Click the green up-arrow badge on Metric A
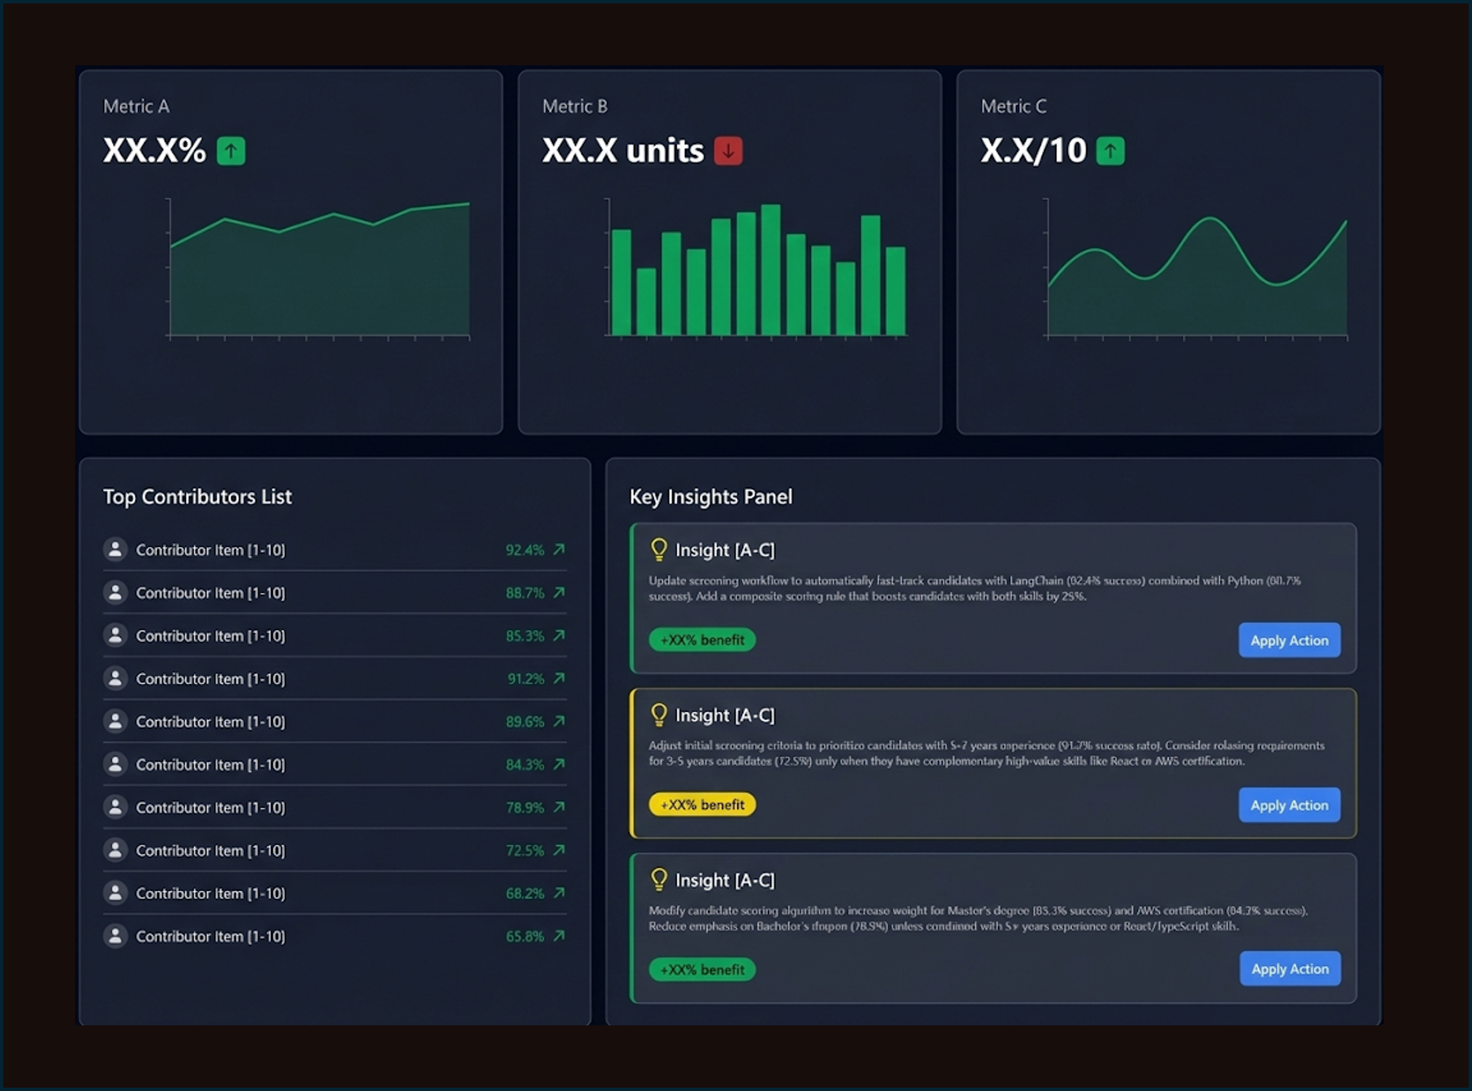The image size is (1472, 1091). click(230, 151)
